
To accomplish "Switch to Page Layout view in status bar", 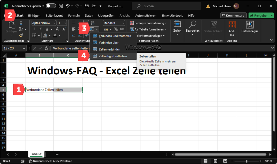I will click(215, 161).
